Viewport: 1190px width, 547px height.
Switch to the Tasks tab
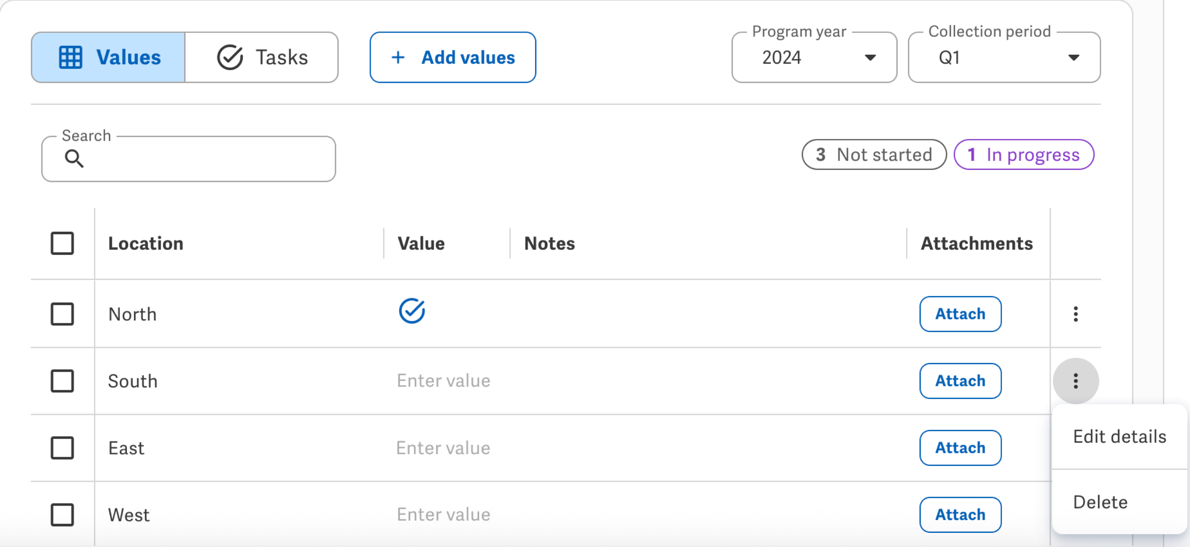[262, 57]
